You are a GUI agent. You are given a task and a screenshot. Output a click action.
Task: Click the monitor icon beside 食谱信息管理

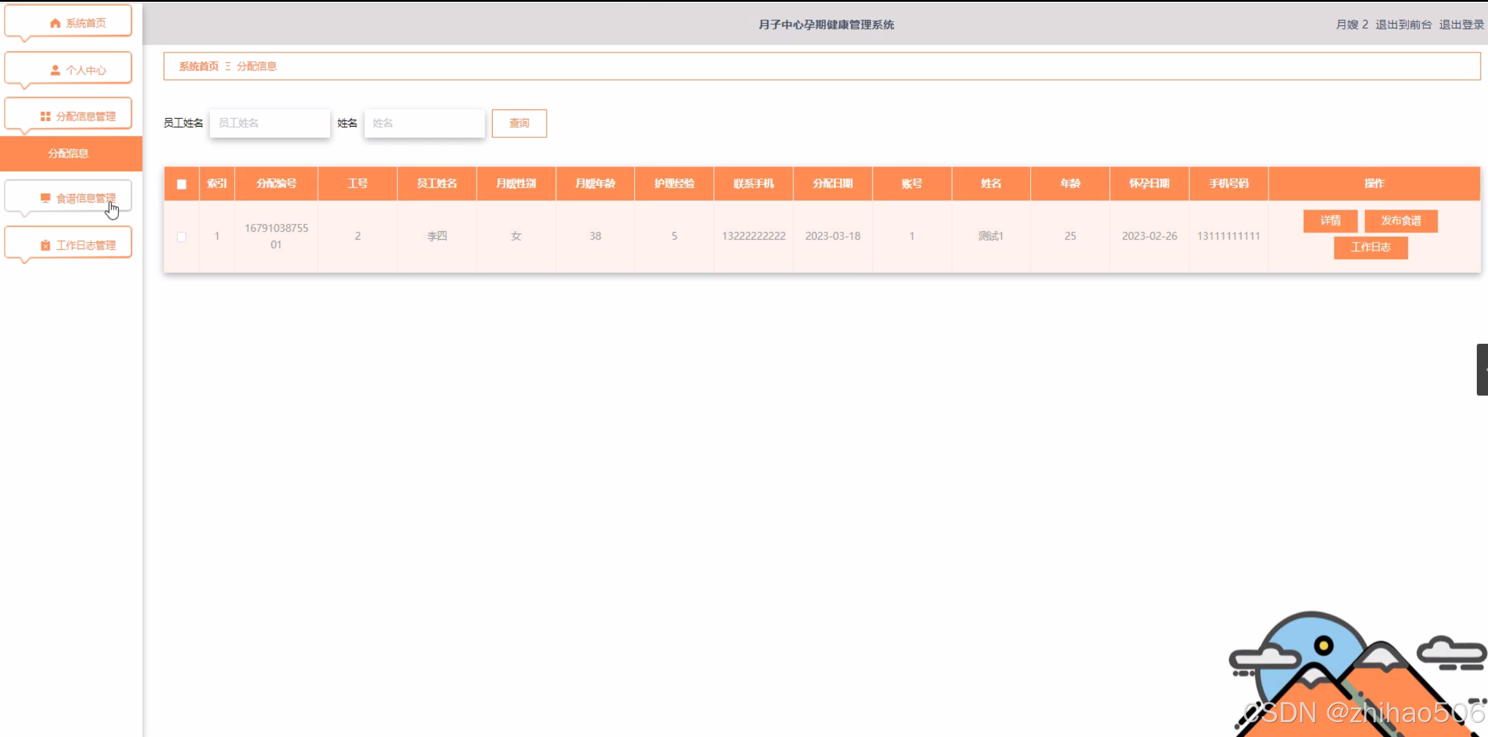45,198
